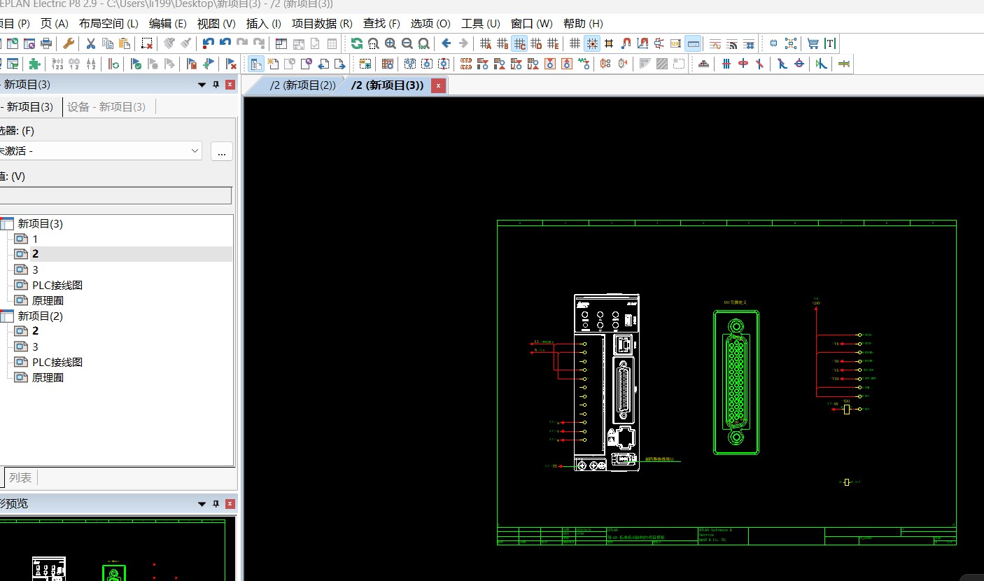Click the Zoom out magnifier icon
984x581 pixels.
pyautogui.click(x=407, y=43)
